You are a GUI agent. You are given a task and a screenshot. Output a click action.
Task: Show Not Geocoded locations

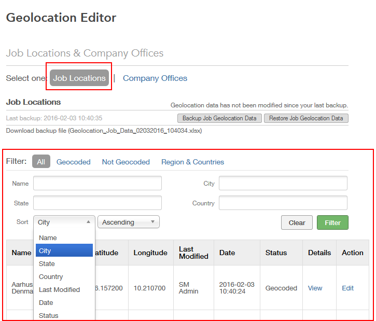126,162
